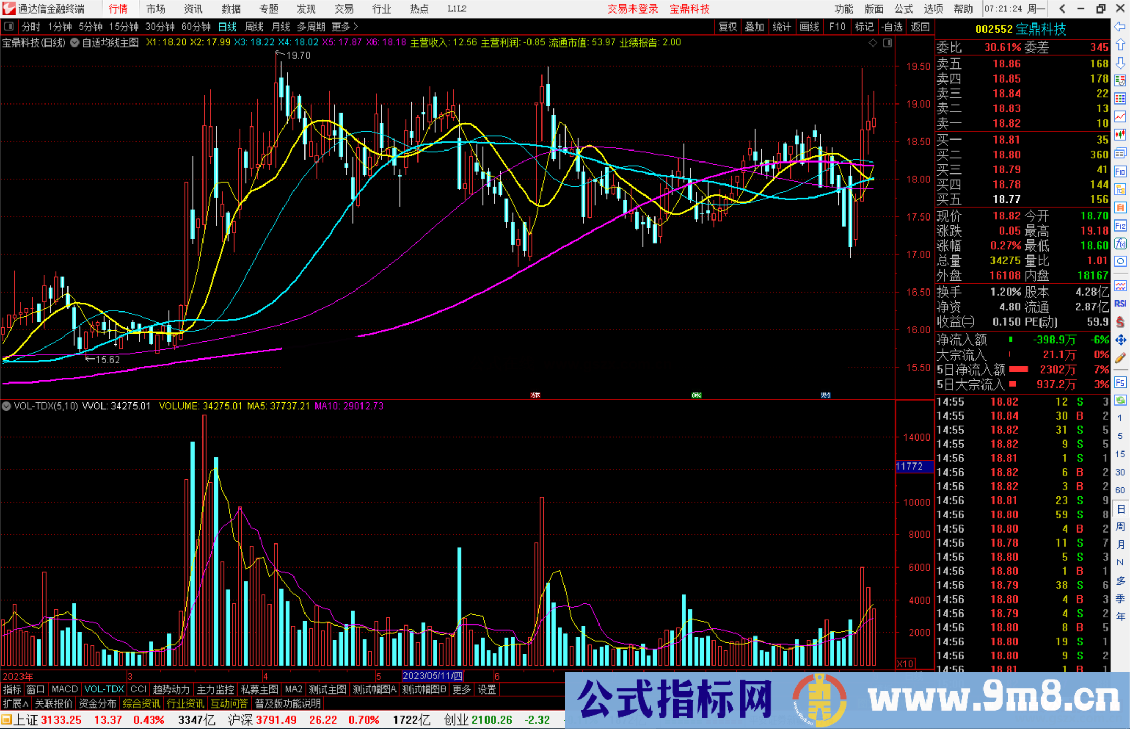
Task: Expand the 更多 period options
Action: click(x=344, y=27)
